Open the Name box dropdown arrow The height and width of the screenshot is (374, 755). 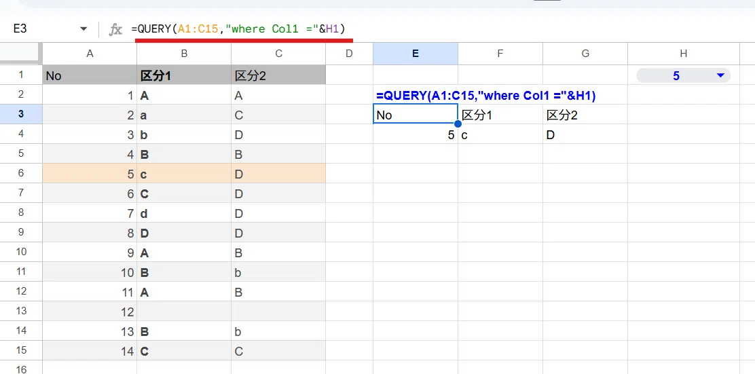pyautogui.click(x=84, y=29)
